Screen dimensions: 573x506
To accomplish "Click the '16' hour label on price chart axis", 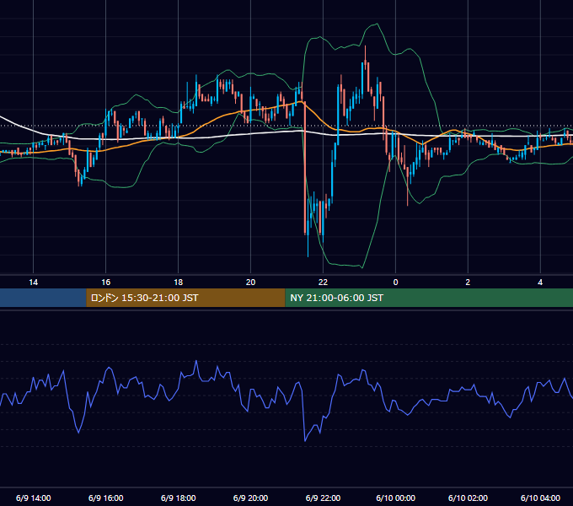I will 105,283.
